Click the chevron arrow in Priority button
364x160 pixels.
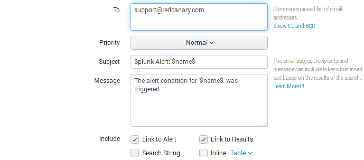tap(212, 43)
